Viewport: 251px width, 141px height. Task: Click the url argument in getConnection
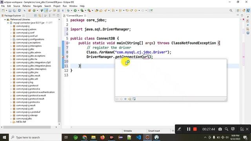pyautogui.click(x=146, y=57)
